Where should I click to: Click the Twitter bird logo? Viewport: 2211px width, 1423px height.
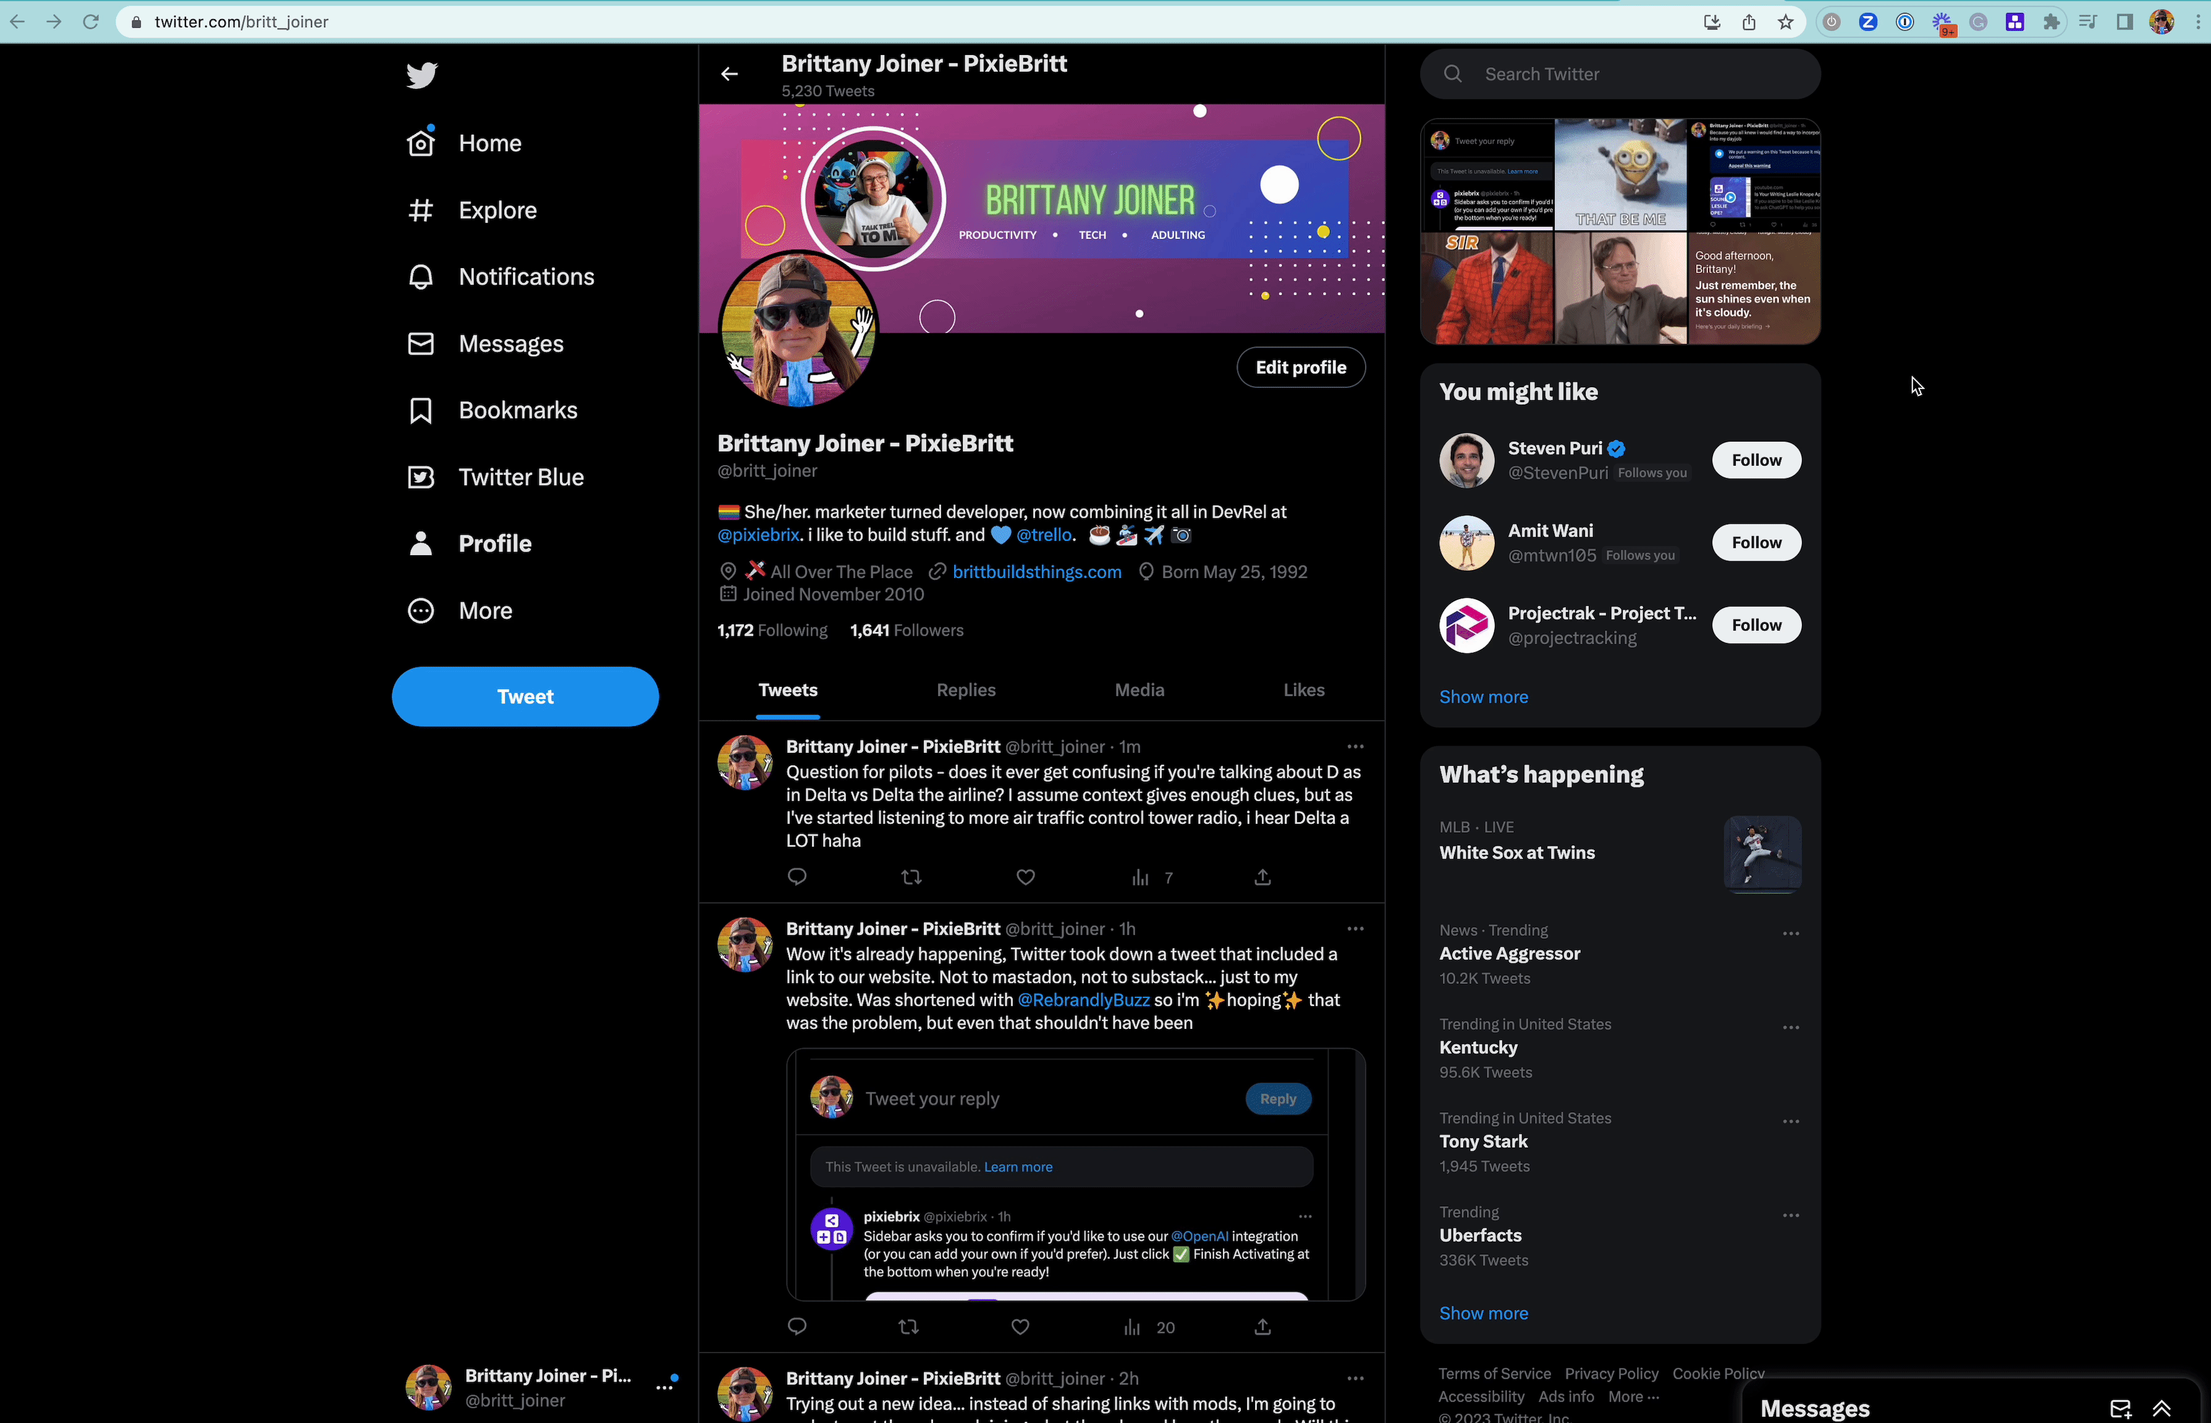point(421,75)
